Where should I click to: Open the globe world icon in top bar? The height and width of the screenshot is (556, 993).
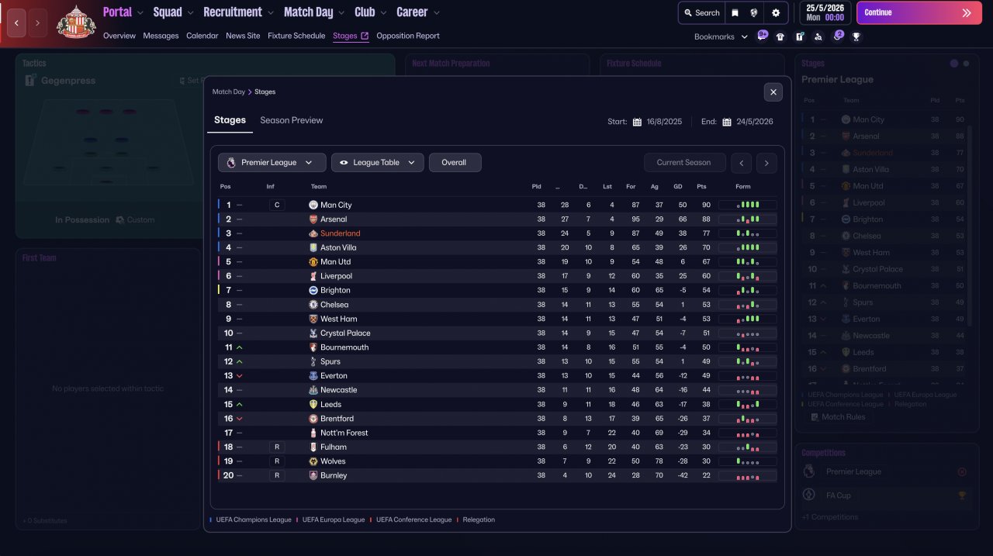753,12
